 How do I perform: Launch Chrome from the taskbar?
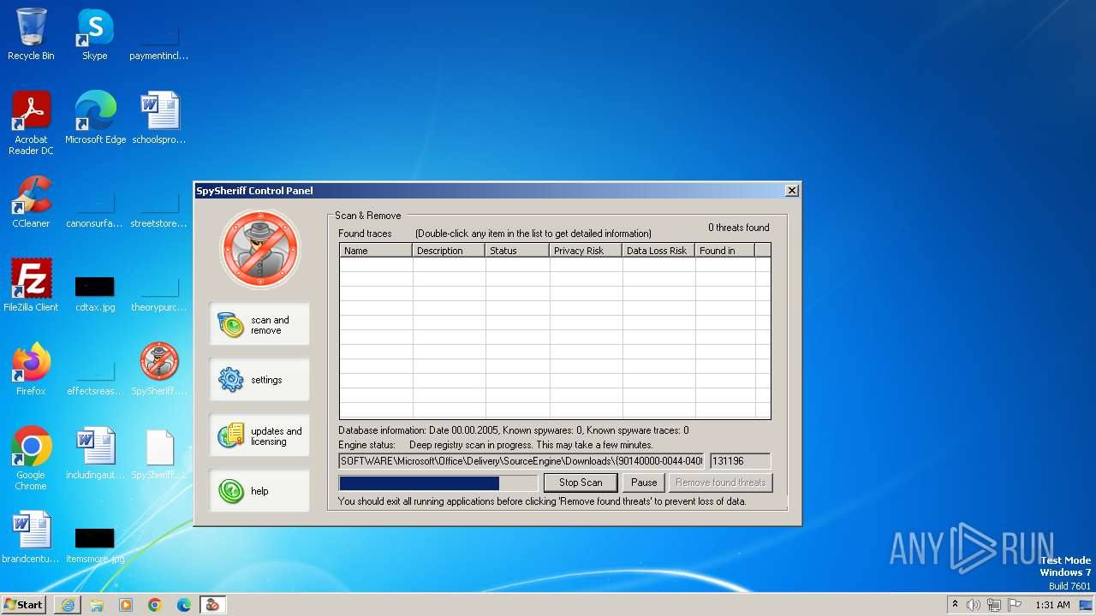(x=155, y=605)
